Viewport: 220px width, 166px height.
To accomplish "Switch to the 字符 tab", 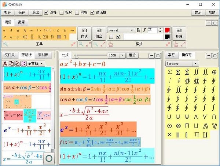I will [x=171, y=55].
